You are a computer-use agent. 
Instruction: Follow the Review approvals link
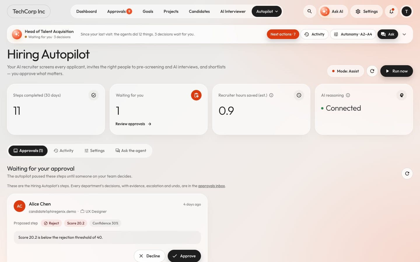click(x=134, y=124)
